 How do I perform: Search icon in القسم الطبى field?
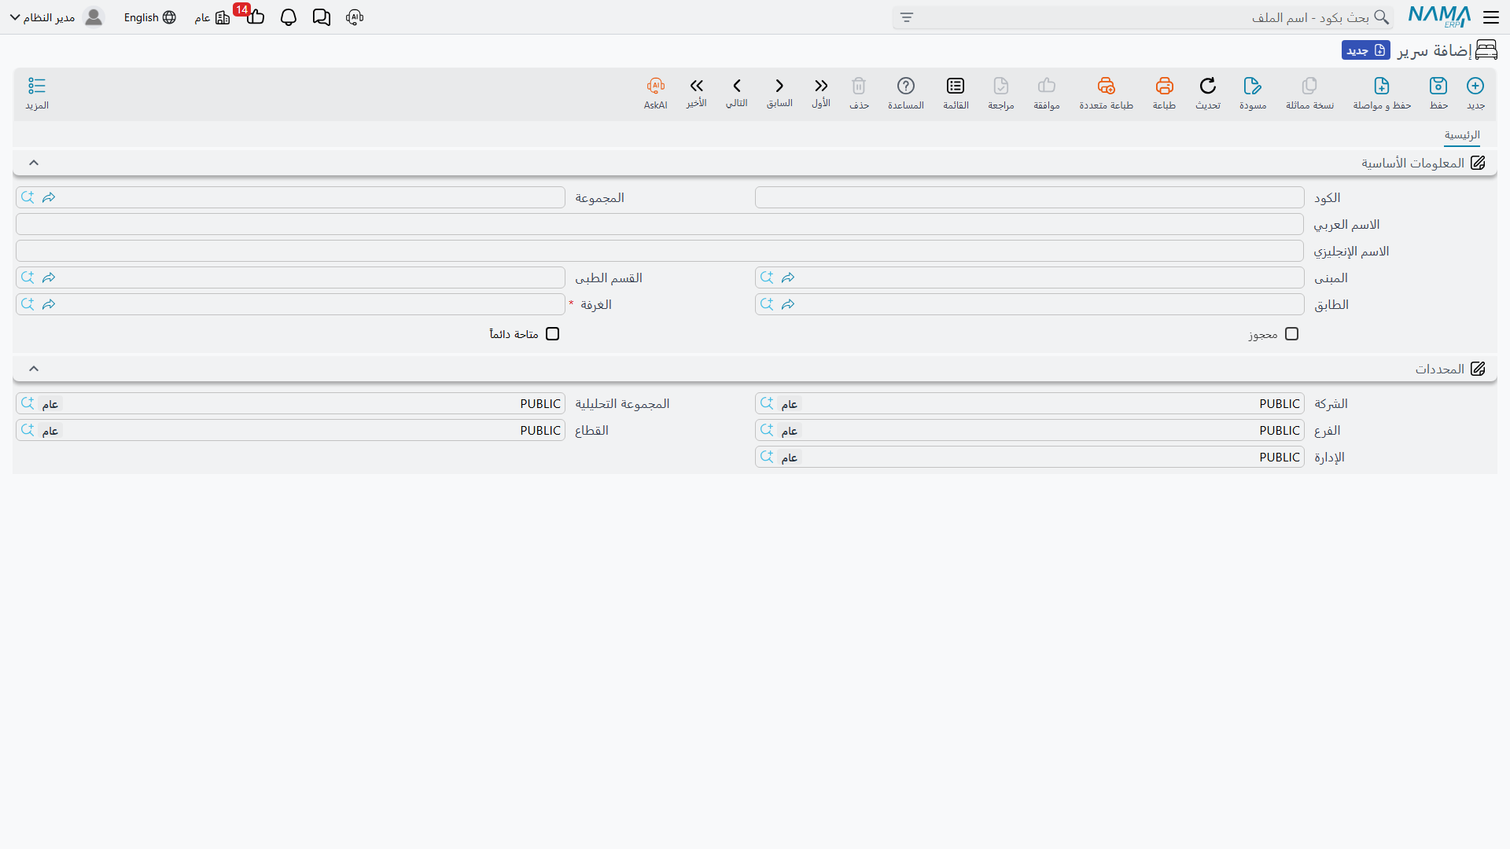(28, 277)
